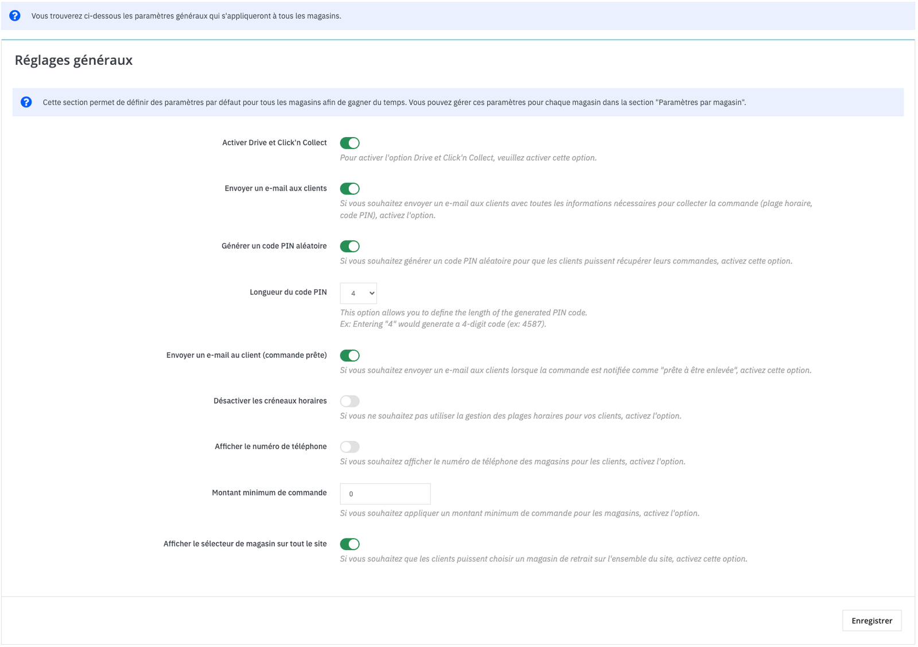Toggle Envoyer un e-mail aux clients
This screenshot has width=918, height=647.
tap(349, 188)
